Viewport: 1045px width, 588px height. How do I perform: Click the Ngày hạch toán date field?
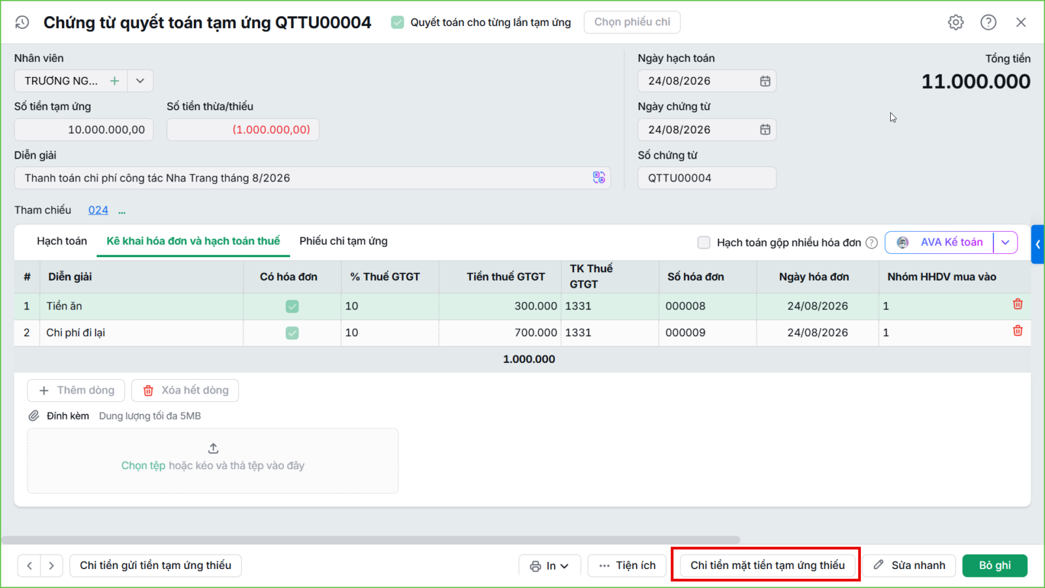coord(707,81)
